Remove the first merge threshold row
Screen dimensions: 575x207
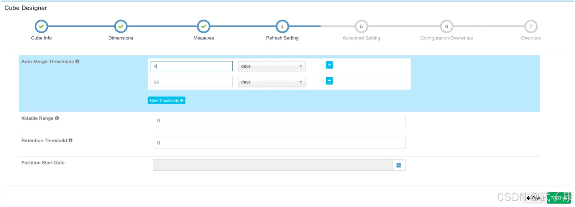coord(329,65)
